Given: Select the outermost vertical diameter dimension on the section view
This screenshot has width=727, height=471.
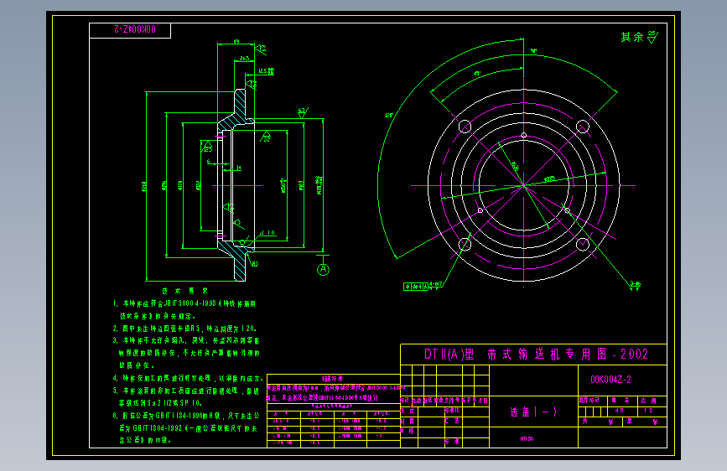Looking at the screenshot, I should pos(146,186).
